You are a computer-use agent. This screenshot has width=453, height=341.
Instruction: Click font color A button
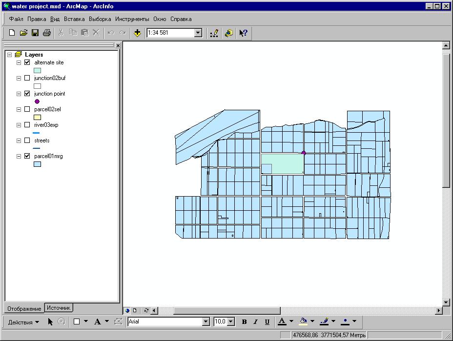click(x=282, y=321)
